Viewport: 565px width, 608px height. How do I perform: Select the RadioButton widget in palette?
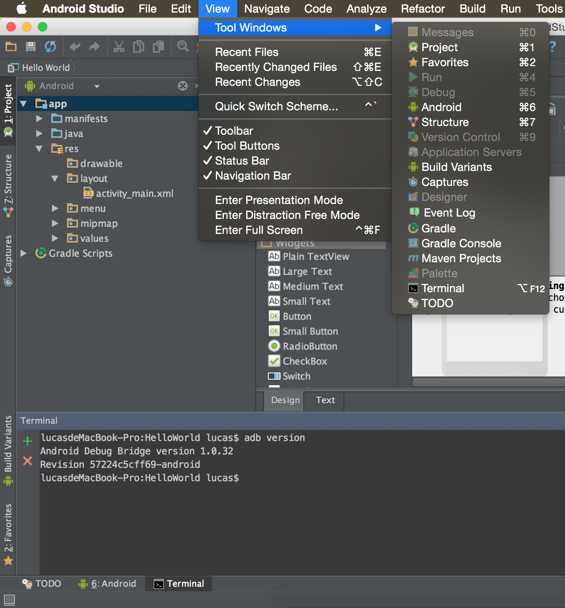click(x=303, y=346)
